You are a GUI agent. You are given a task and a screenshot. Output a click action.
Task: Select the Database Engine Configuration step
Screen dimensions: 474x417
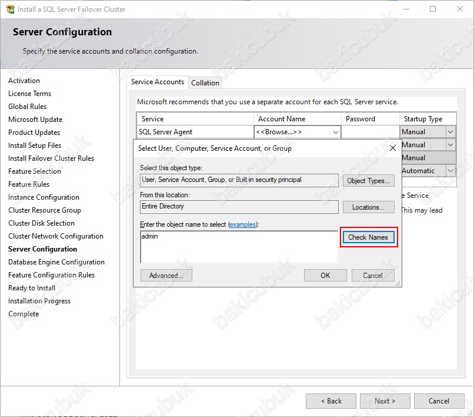[x=56, y=262]
